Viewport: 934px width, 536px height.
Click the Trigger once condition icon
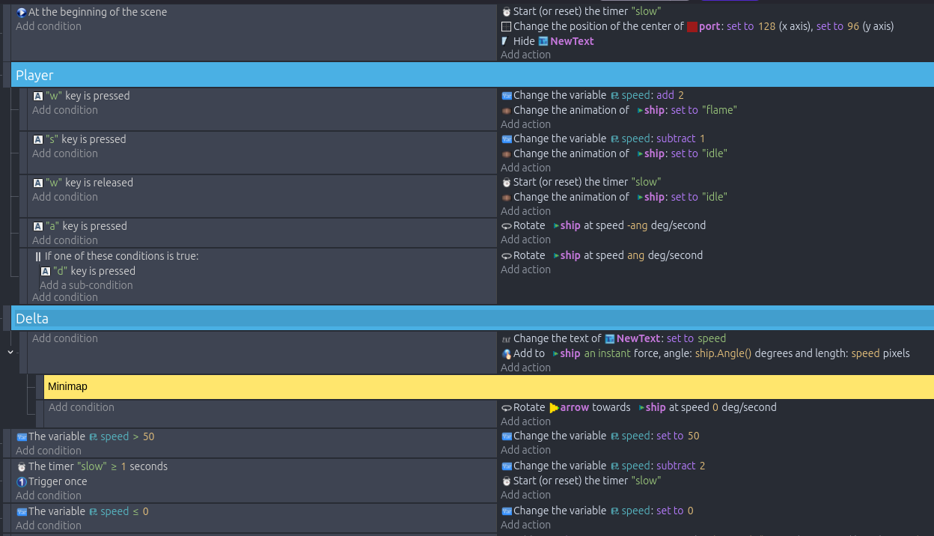tap(22, 482)
